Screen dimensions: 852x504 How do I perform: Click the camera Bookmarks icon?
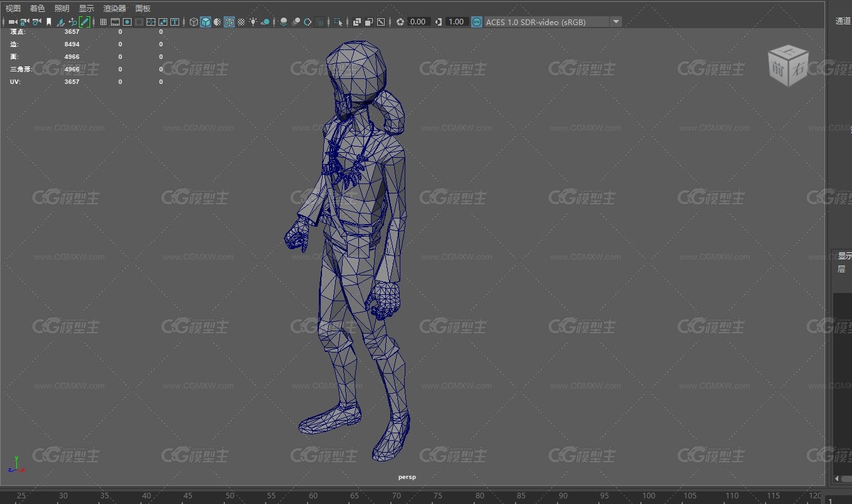click(x=49, y=22)
